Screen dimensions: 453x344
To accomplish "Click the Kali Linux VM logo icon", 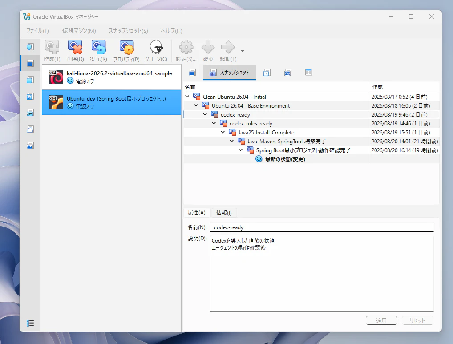I will 56,77.
